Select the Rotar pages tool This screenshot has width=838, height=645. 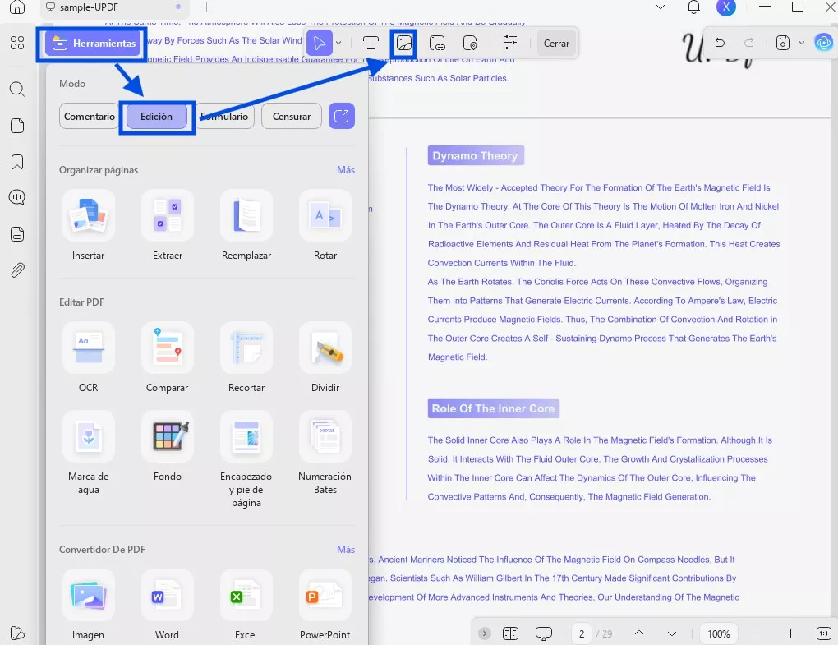pyautogui.click(x=325, y=225)
